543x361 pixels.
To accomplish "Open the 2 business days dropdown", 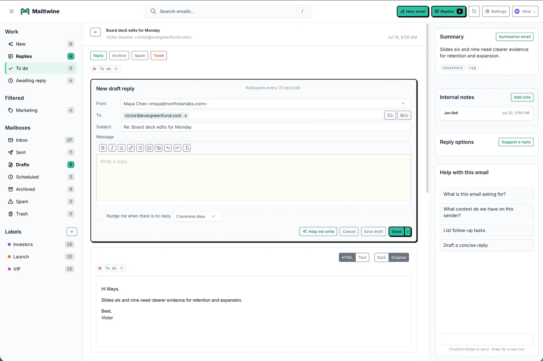I will click(197, 216).
